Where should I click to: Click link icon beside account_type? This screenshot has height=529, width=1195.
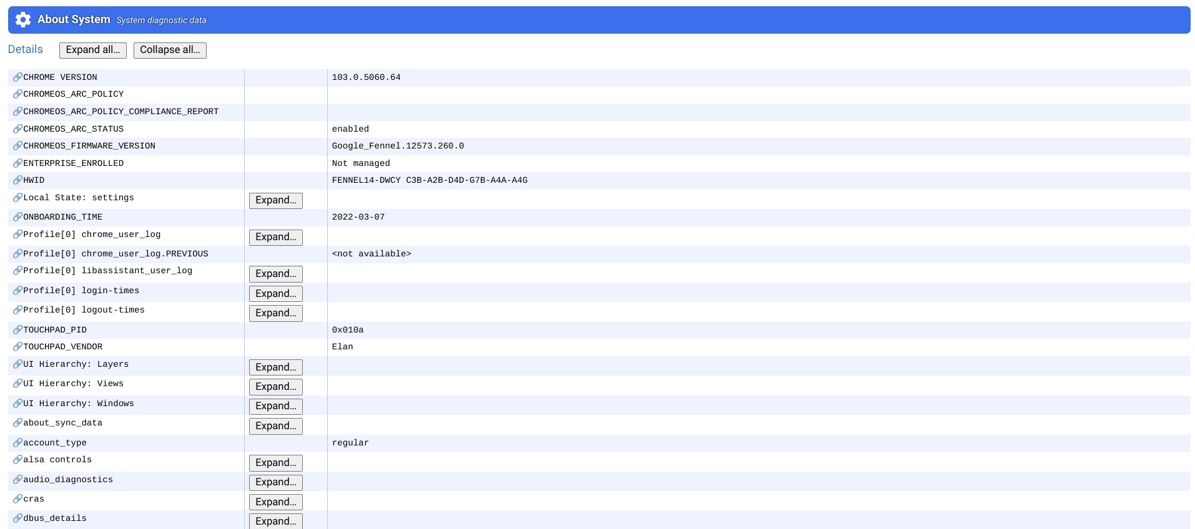point(17,442)
